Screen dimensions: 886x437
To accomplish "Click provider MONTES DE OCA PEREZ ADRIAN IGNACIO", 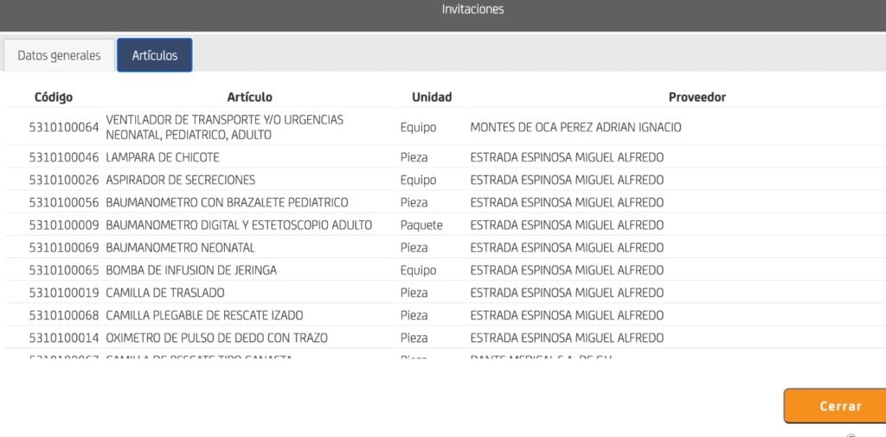I will coord(575,127).
